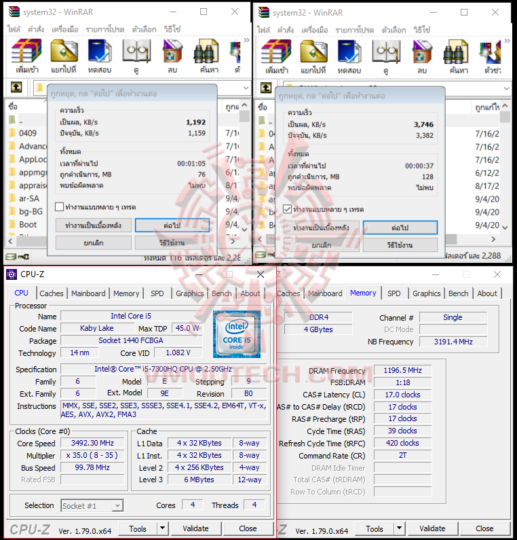Click the Intel Core i5 logo in CPU-Z
Image resolution: width=517 pixels, height=540 pixels.
(237, 334)
